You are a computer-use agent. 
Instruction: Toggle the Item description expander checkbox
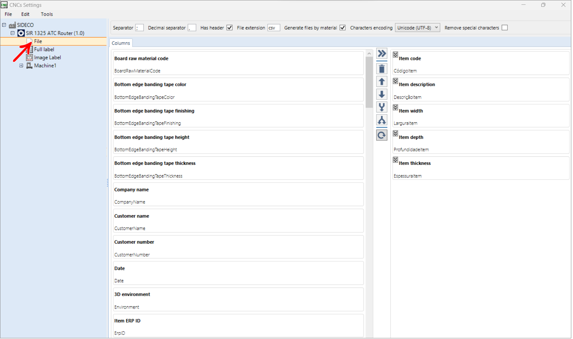(396, 81)
